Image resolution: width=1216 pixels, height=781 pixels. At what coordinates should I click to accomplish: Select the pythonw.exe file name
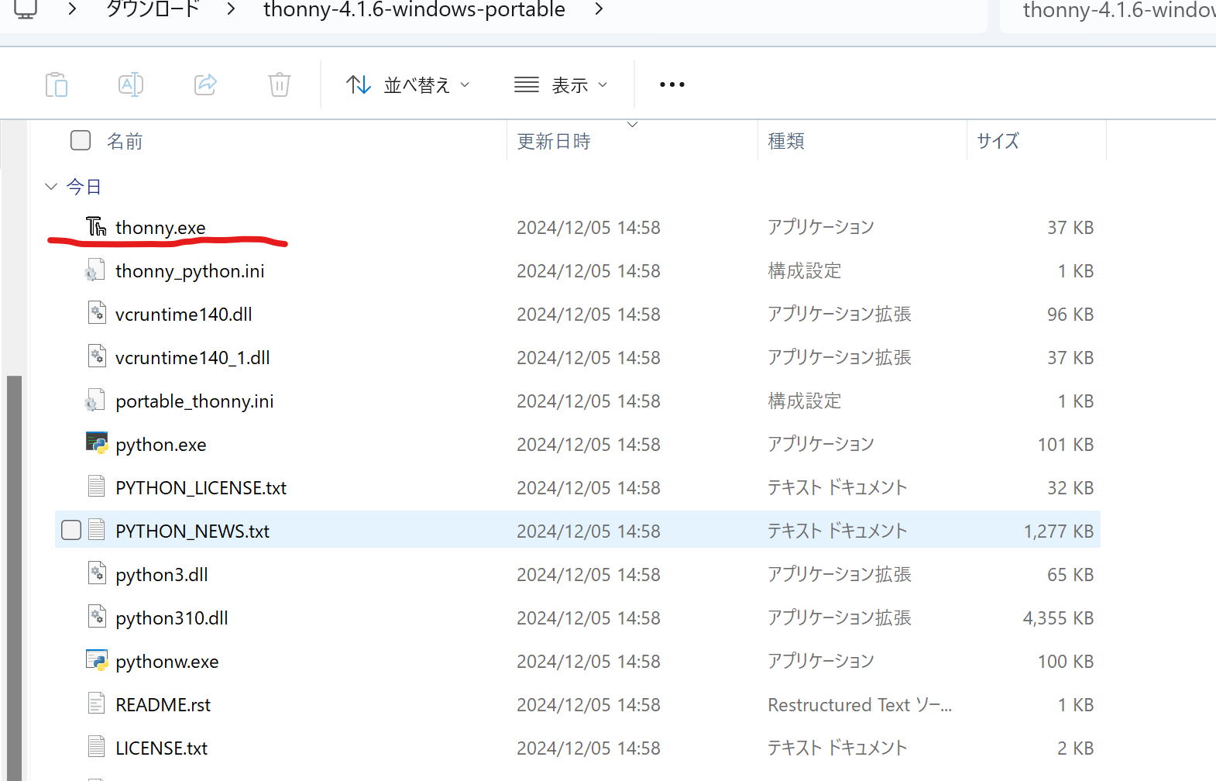click(x=167, y=661)
